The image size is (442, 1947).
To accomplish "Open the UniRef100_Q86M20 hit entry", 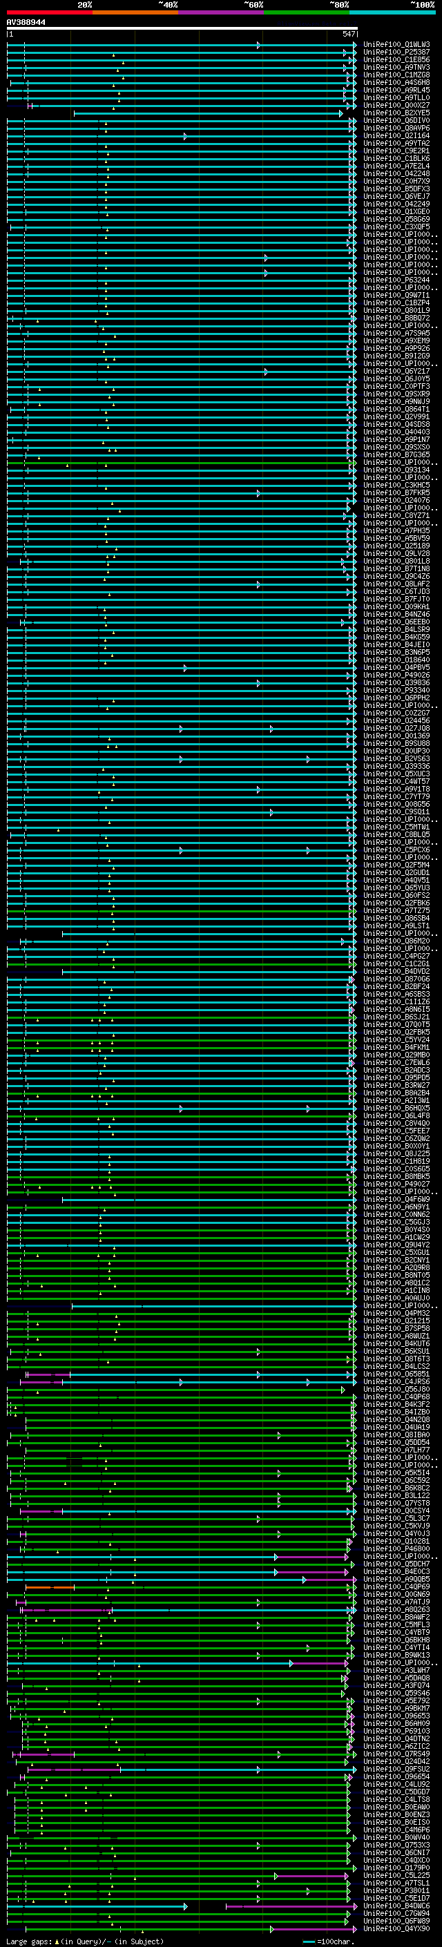I will pyautogui.click(x=396, y=941).
